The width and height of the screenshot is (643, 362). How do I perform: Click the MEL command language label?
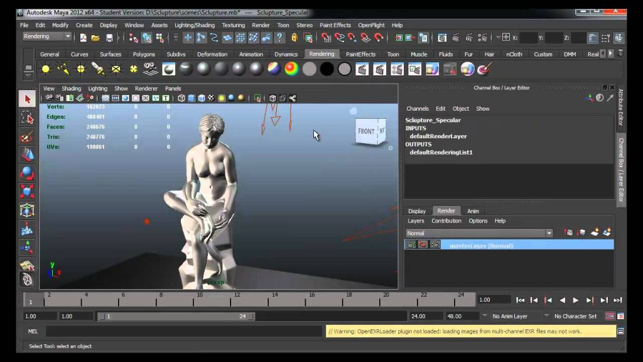33,331
